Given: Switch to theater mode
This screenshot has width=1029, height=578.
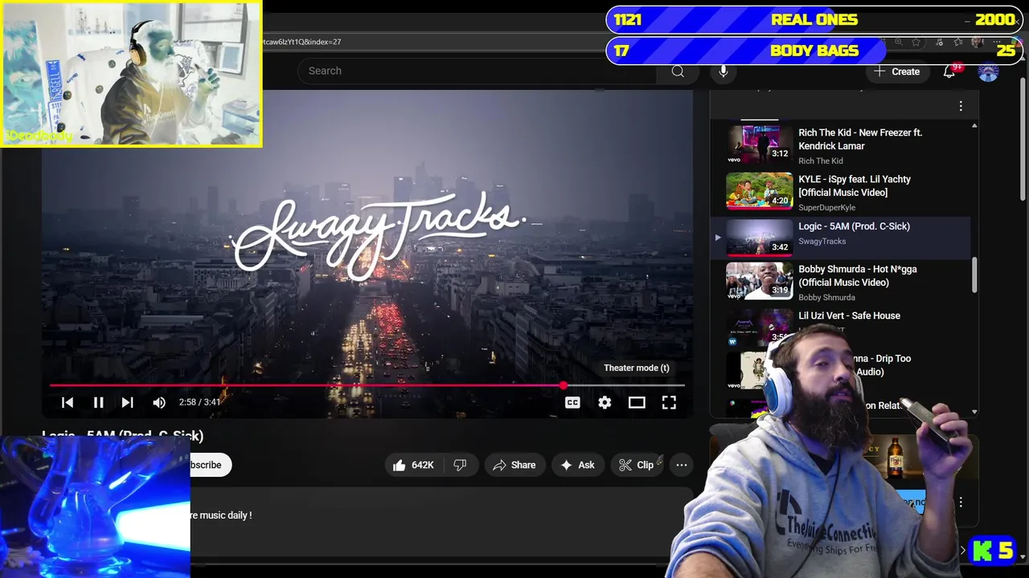Looking at the screenshot, I should (x=637, y=402).
